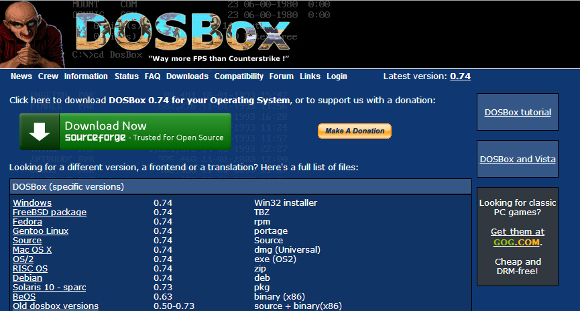Open the Debian download link
The image size is (580, 311).
(27, 277)
